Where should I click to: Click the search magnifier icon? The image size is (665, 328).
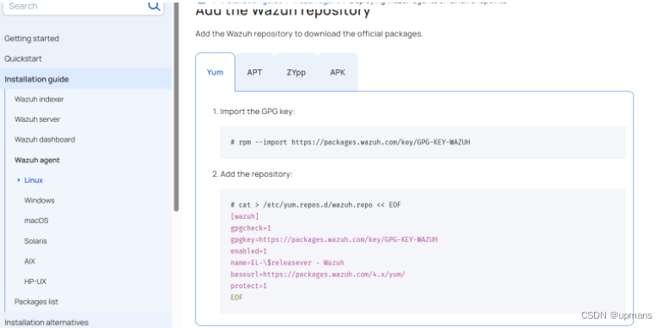[x=154, y=6]
